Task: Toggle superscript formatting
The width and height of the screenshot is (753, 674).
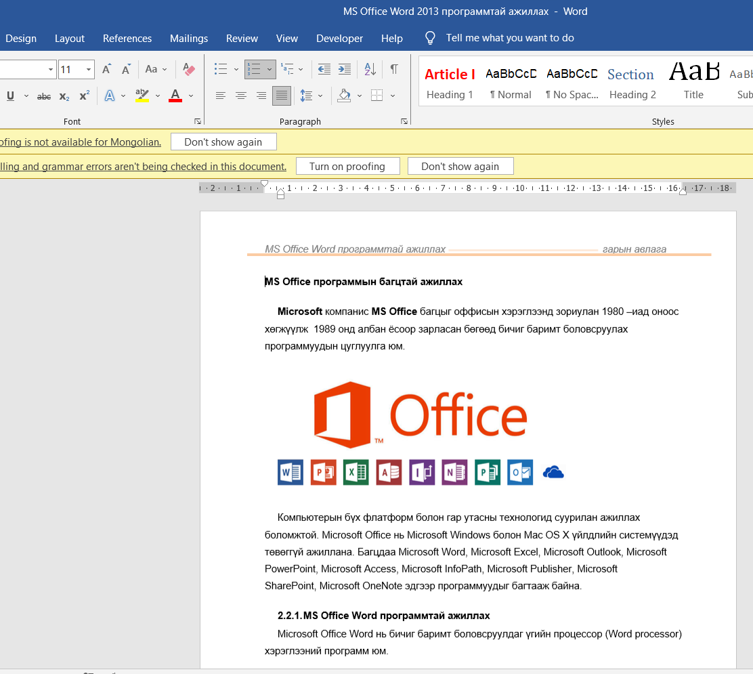Action: [x=85, y=96]
